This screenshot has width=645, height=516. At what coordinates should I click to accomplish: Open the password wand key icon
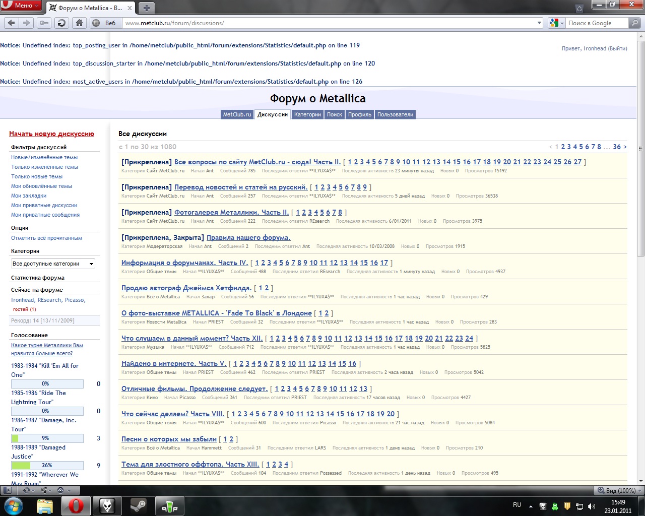pos(44,23)
